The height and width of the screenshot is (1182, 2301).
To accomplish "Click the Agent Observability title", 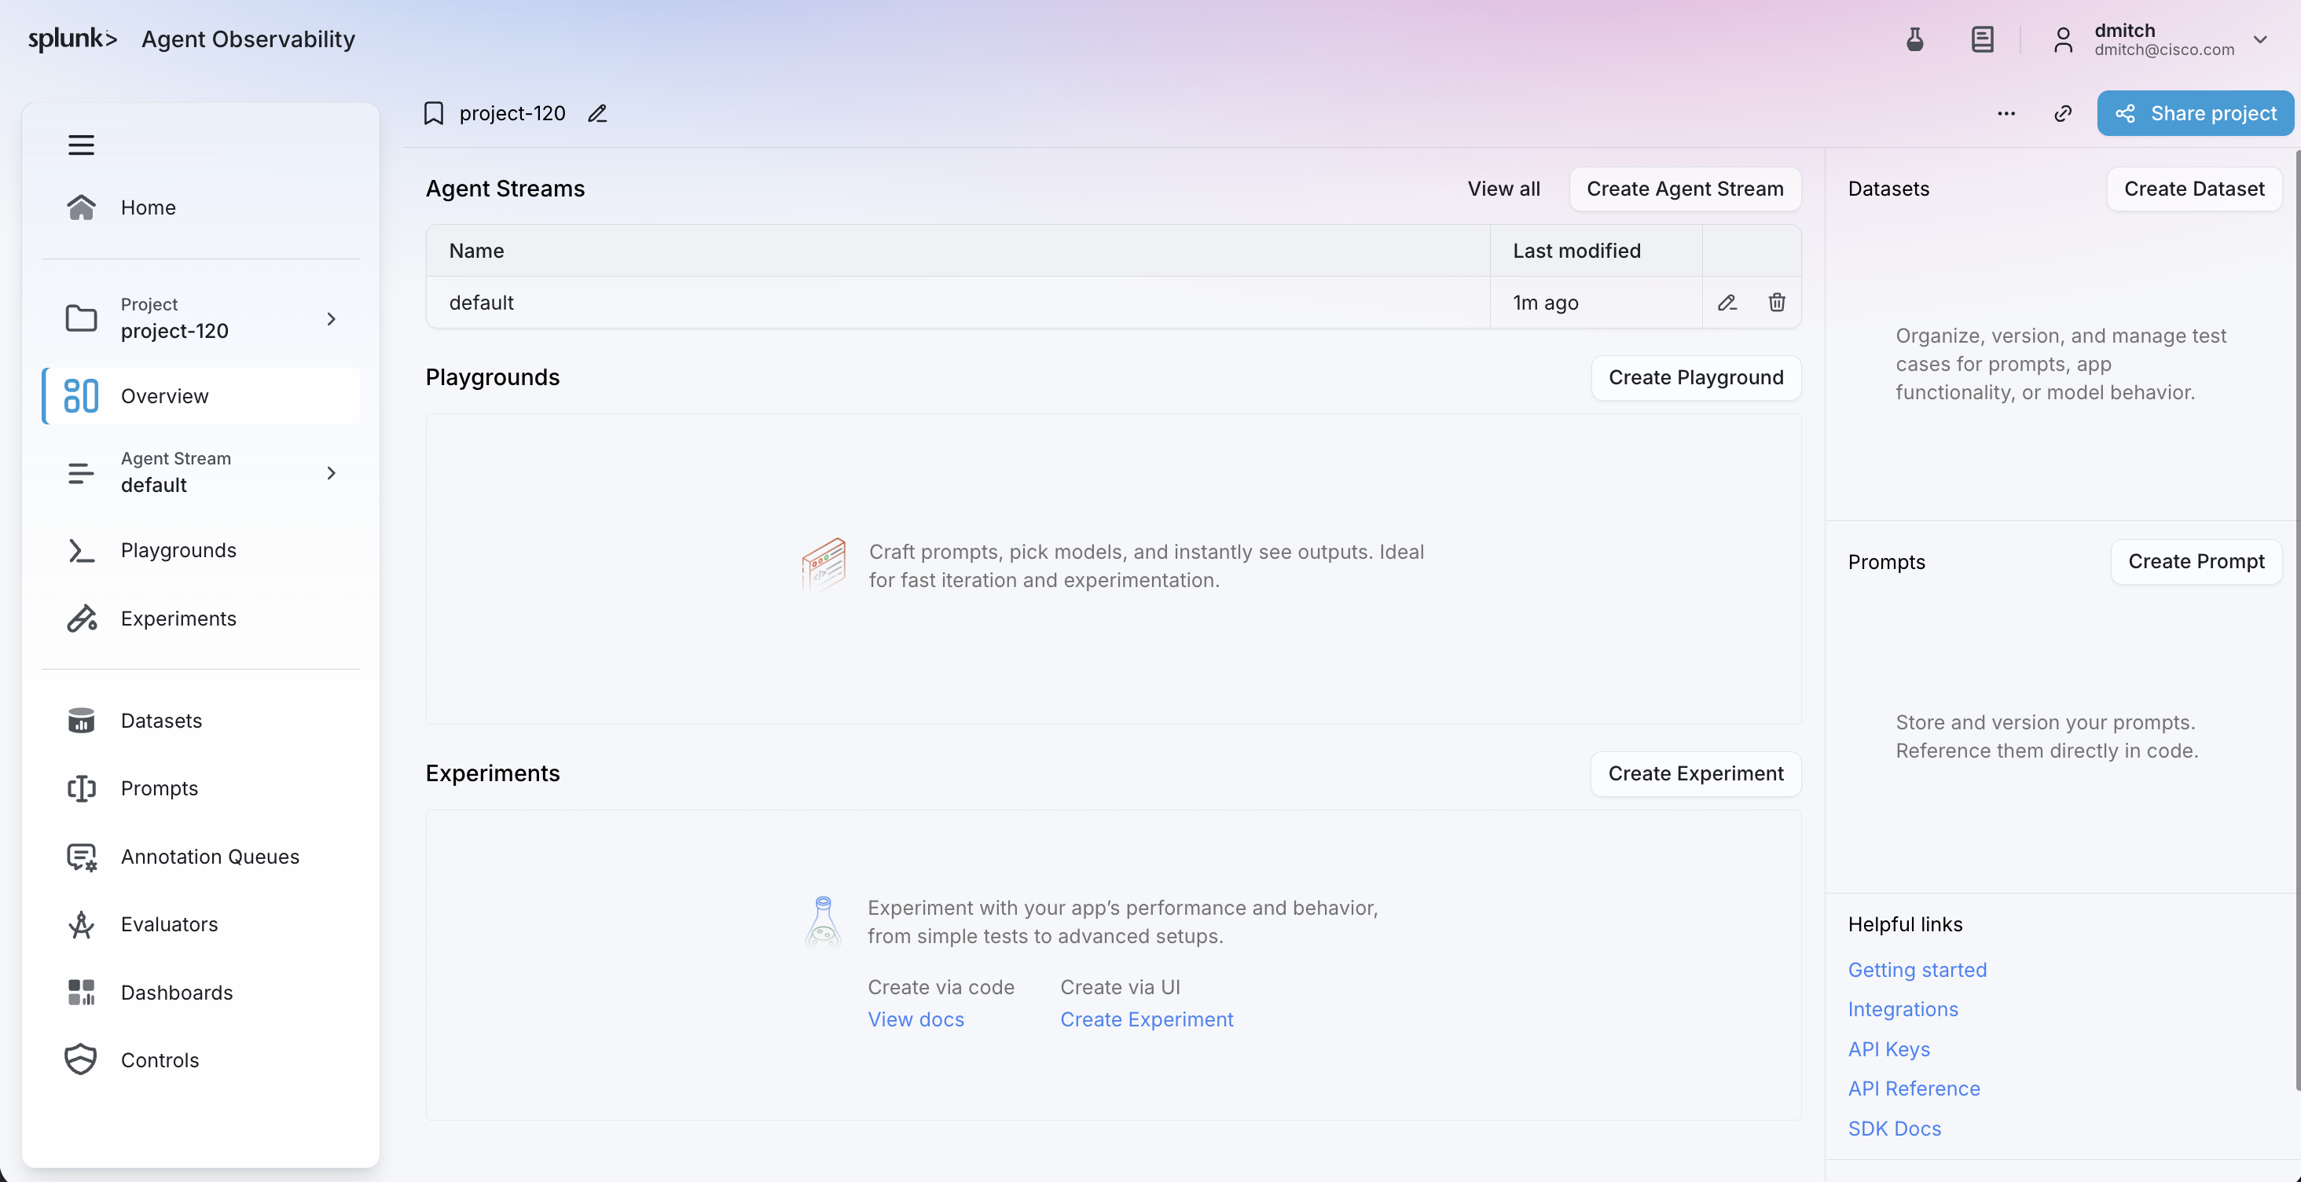I will (x=248, y=39).
